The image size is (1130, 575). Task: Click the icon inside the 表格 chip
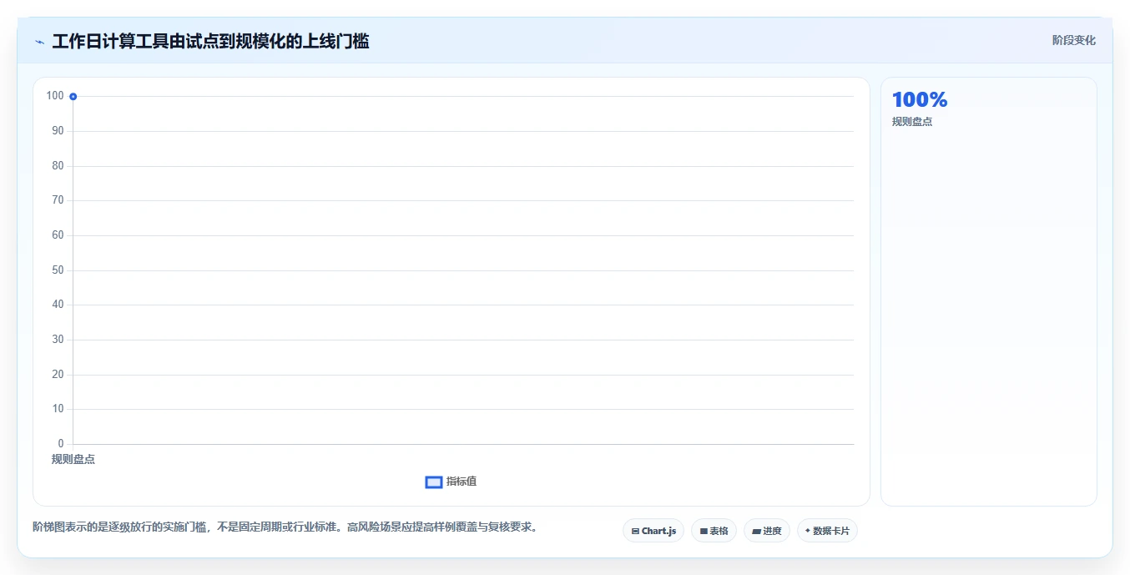(704, 532)
